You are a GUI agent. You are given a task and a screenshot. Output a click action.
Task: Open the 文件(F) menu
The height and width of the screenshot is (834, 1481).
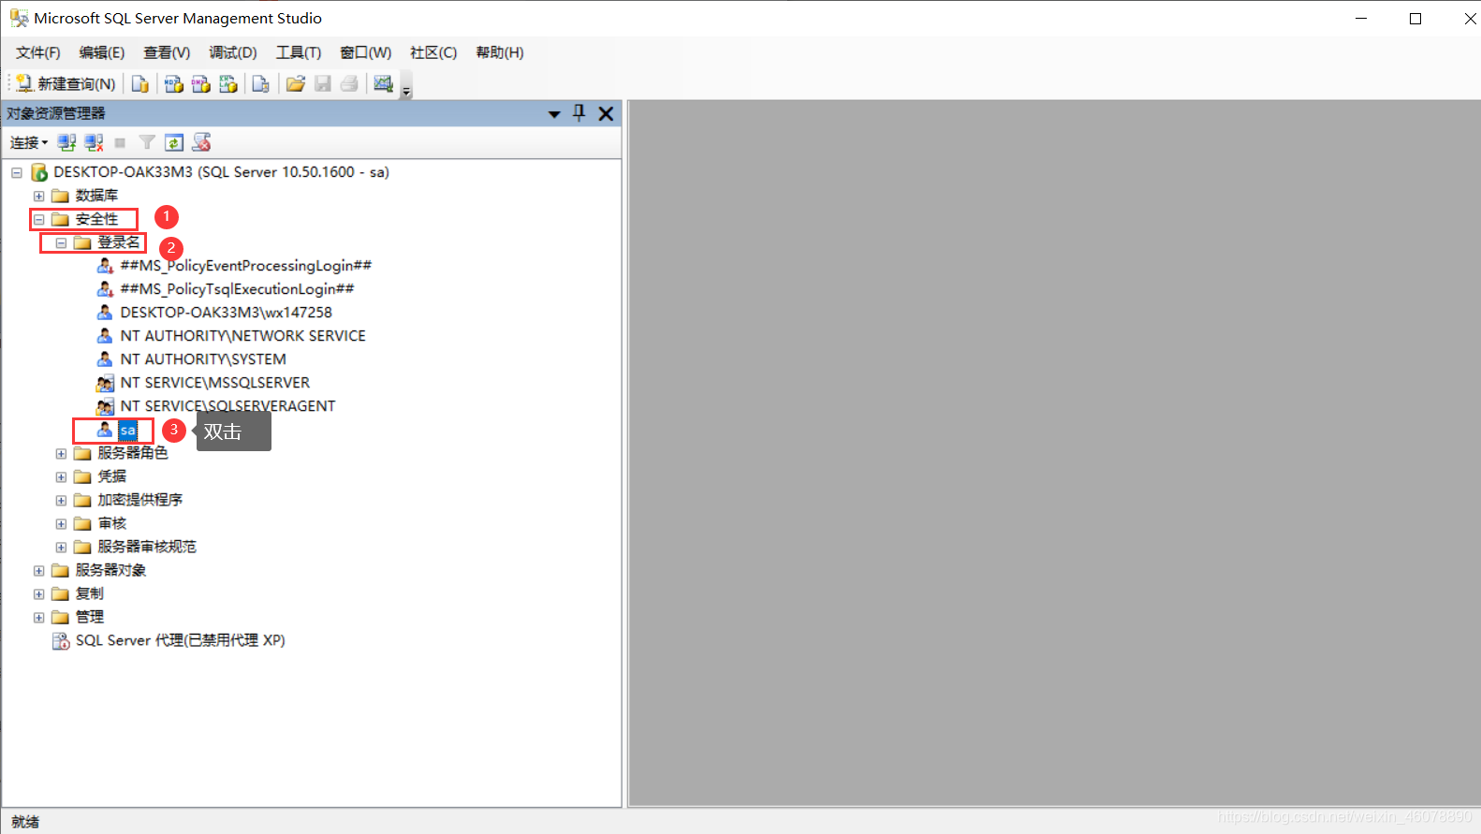38,52
